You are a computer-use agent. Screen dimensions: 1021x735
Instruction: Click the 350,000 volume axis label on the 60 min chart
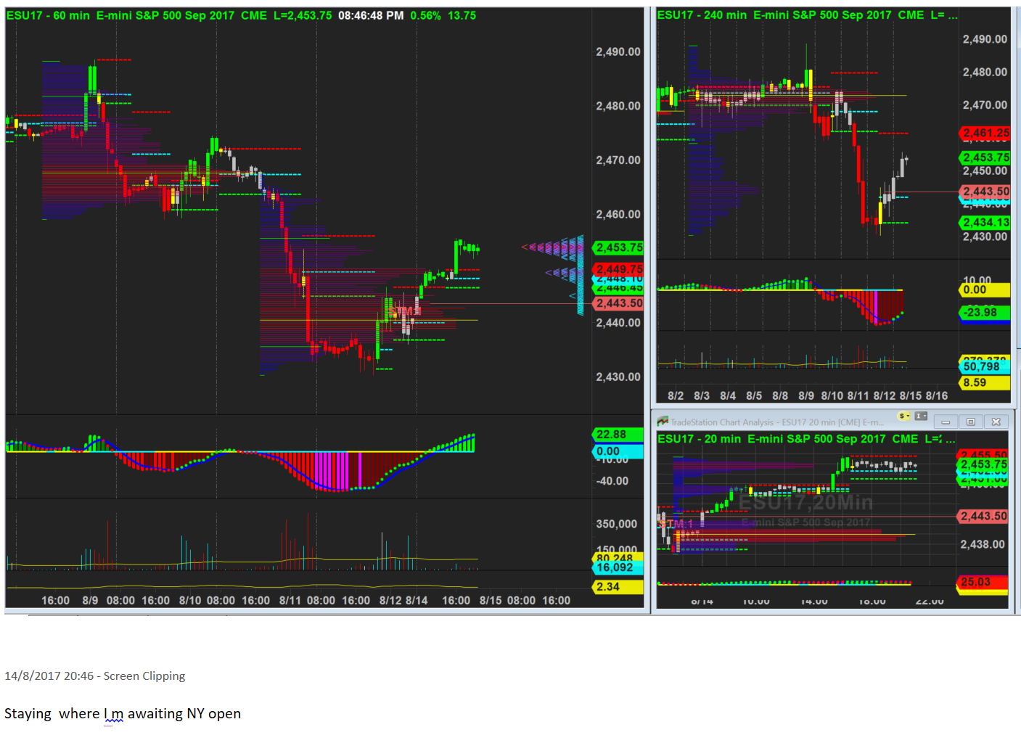tap(617, 524)
